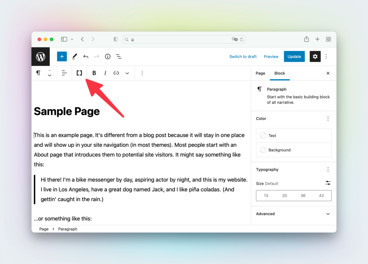
Task: Select the pencil Tools icon
Action: [x=75, y=56]
